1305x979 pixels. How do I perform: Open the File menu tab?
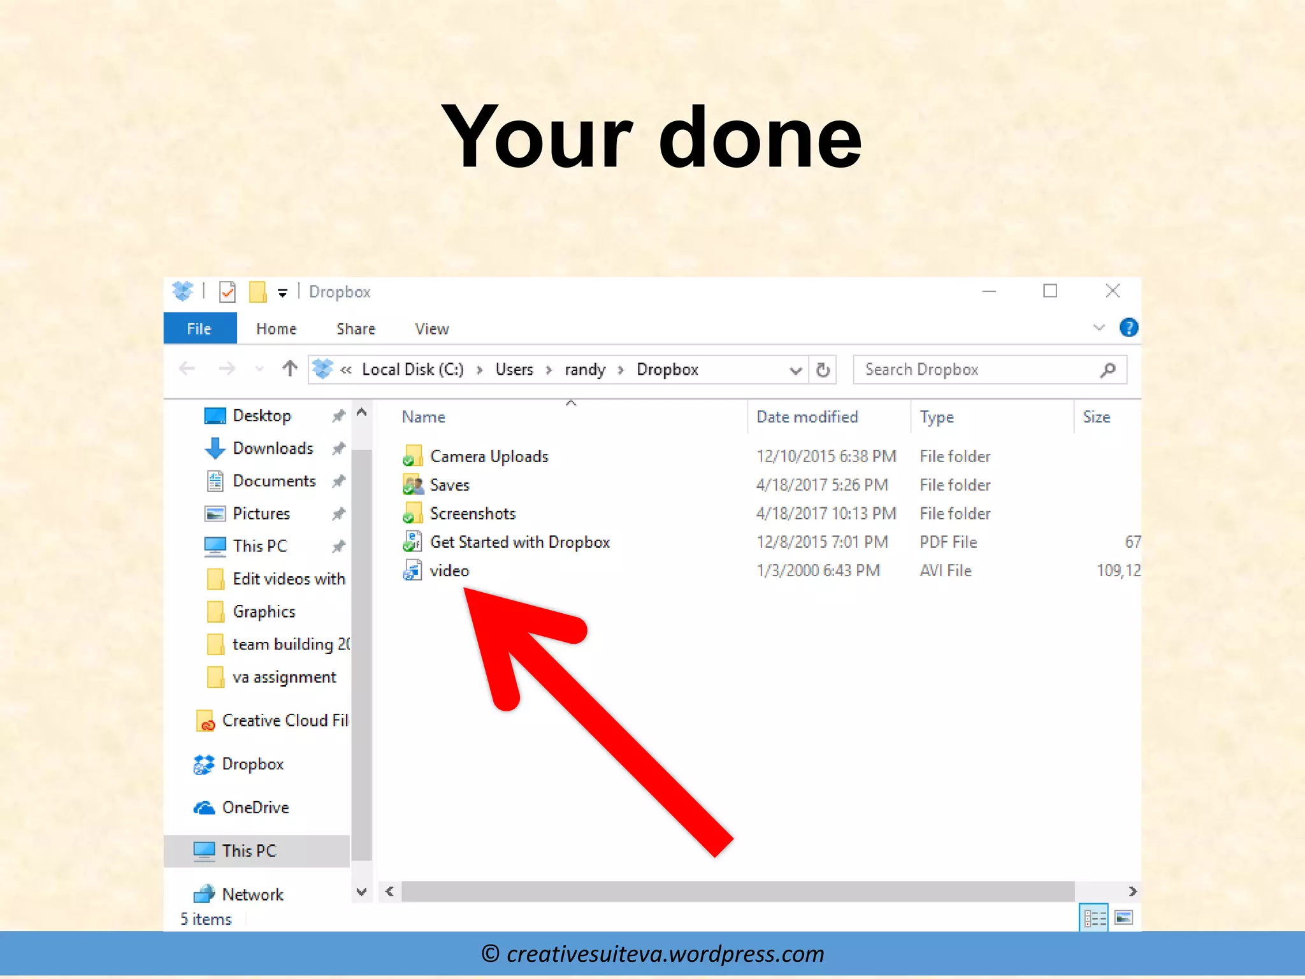(x=199, y=328)
